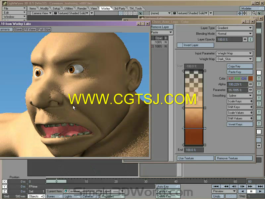This screenshot has height=199, width=265.
Task: Pause the animation playback
Action: (251, 191)
